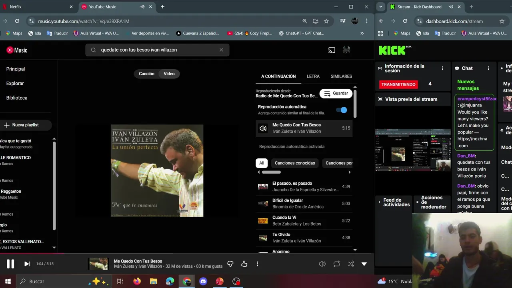Viewport: 512px width, 288px height.
Task: Open a new tab in left browser
Action: [162, 7]
